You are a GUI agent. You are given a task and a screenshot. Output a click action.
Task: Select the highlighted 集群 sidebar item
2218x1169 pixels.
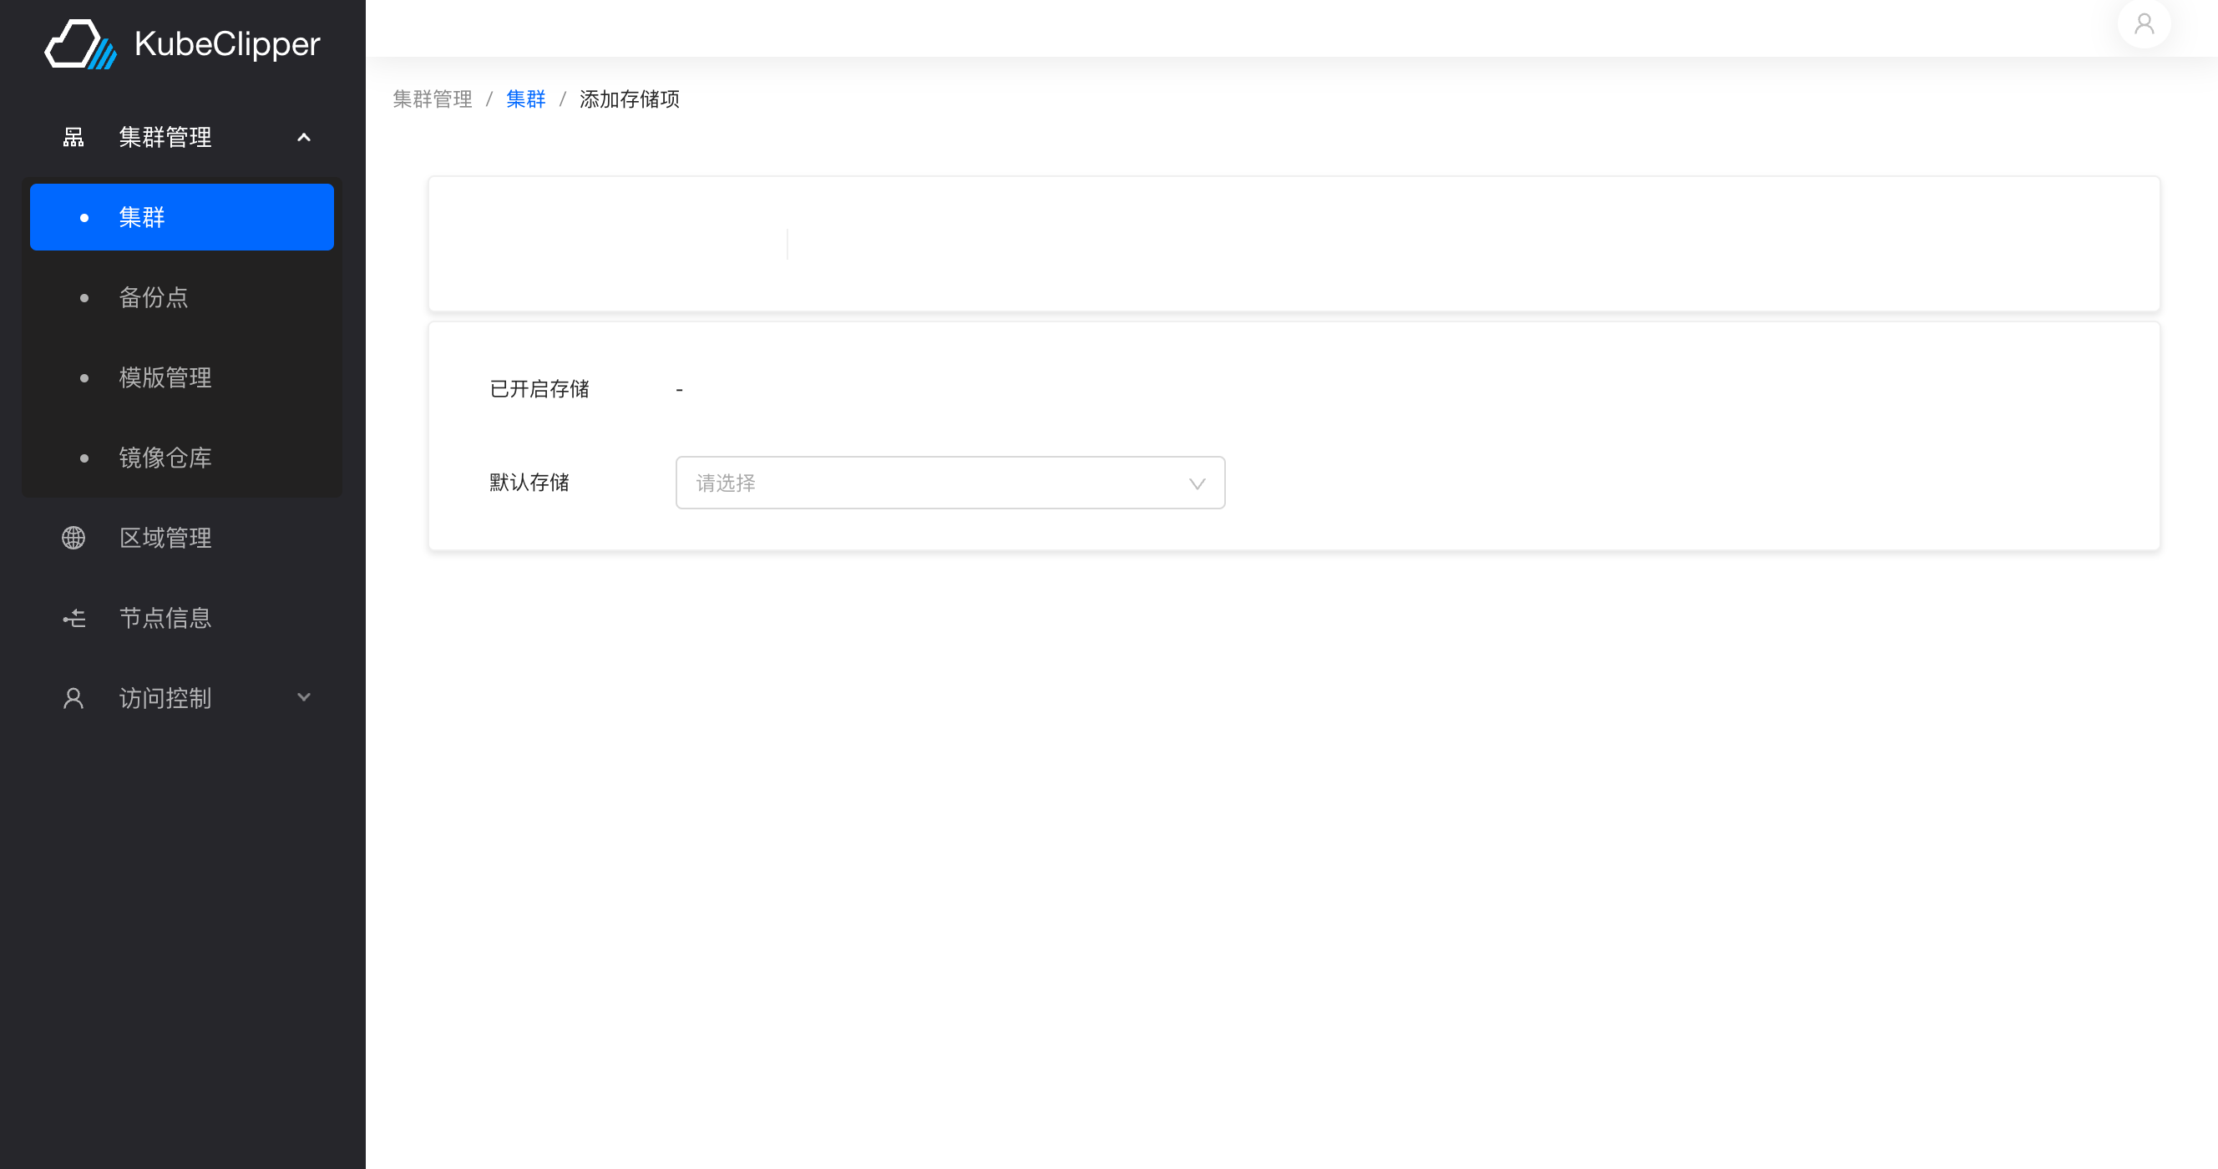pos(142,217)
